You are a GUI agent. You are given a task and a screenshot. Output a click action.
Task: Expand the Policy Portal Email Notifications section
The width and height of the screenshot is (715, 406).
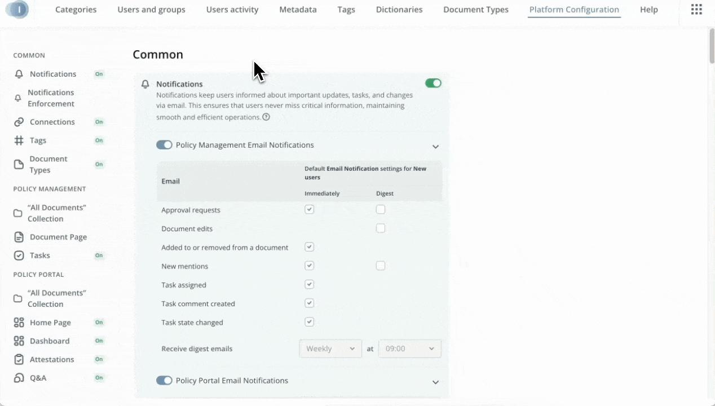[x=435, y=382]
